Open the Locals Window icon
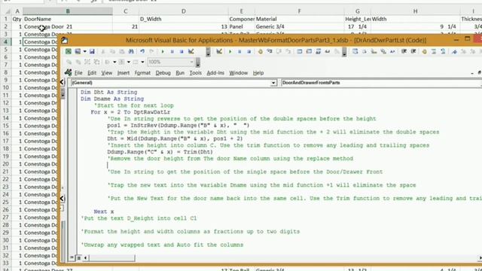Screen dimensions: 482x271 pyautogui.click(x=300, y=51)
